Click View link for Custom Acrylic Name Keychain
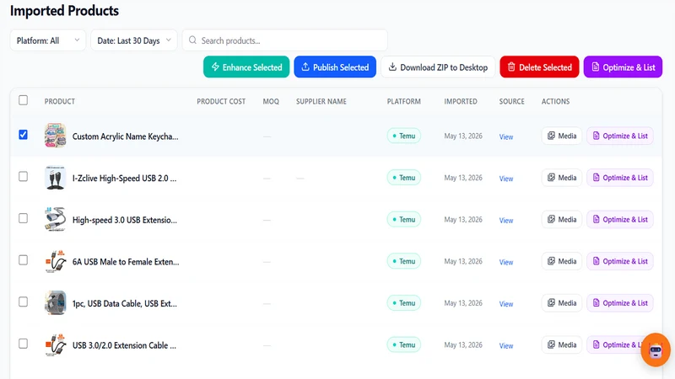 506,136
